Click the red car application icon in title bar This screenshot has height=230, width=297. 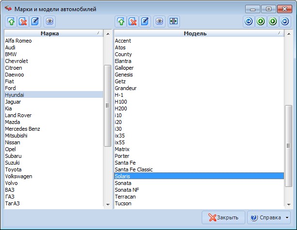pyautogui.click(x=8, y=9)
